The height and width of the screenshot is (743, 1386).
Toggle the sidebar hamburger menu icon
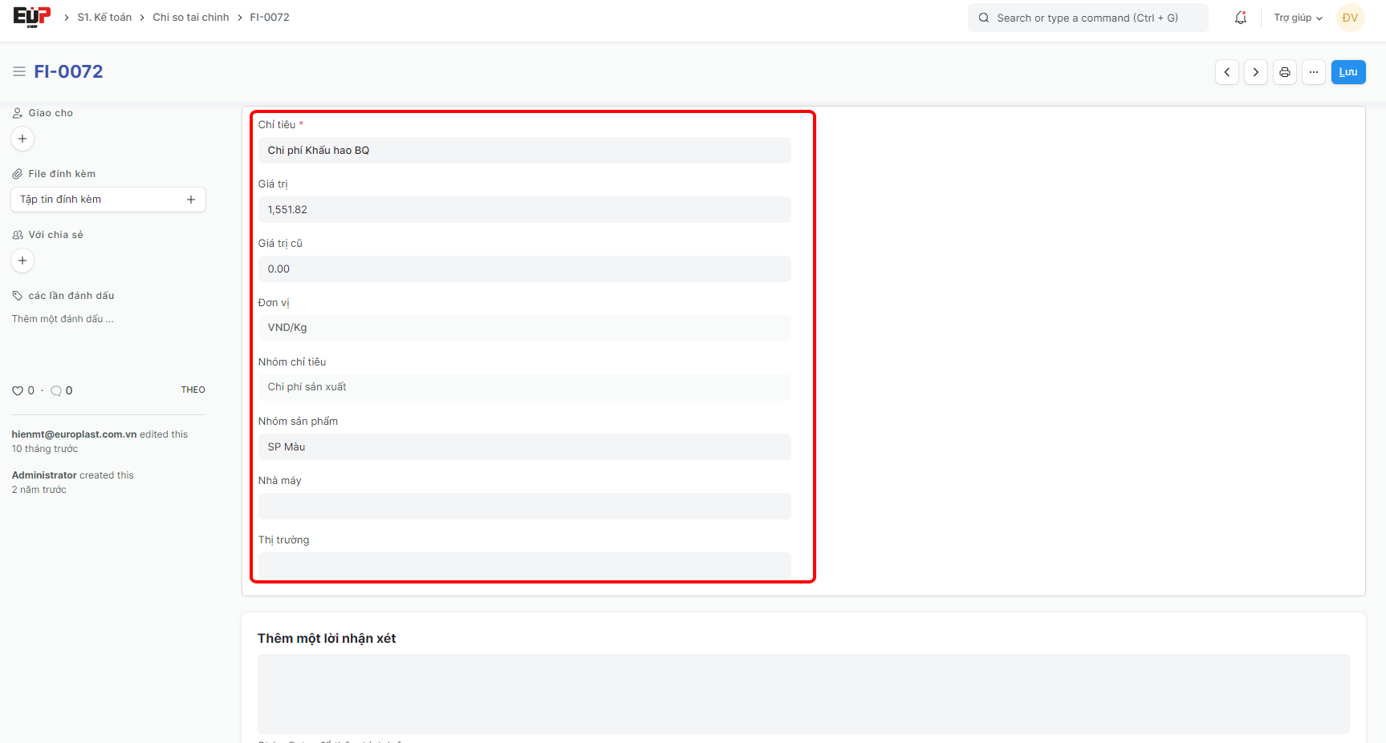coord(19,72)
